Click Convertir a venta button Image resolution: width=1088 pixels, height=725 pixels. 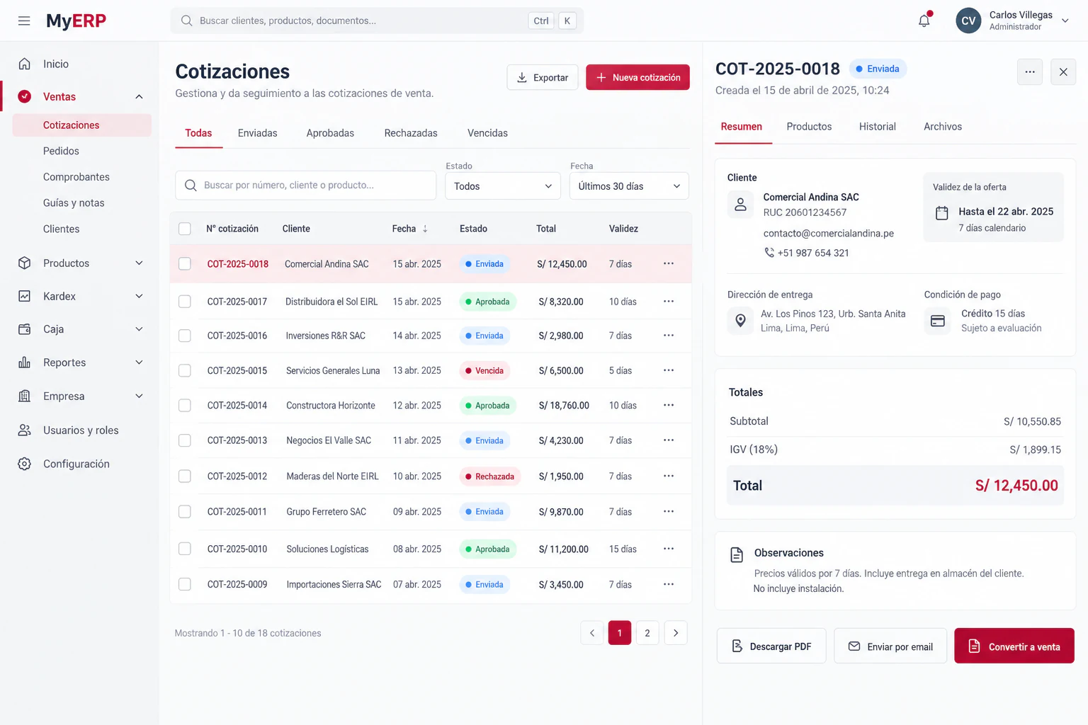1014,646
